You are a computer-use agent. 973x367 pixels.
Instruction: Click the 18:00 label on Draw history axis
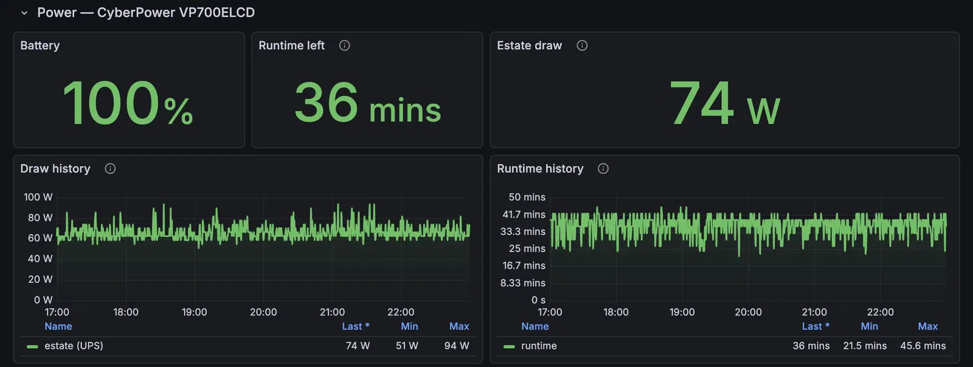126,312
